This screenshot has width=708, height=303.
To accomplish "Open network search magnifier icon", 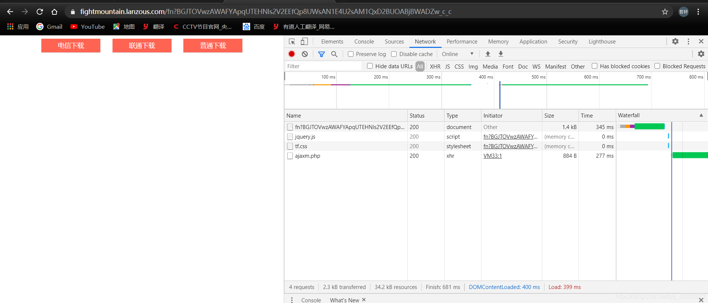I will (334, 54).
